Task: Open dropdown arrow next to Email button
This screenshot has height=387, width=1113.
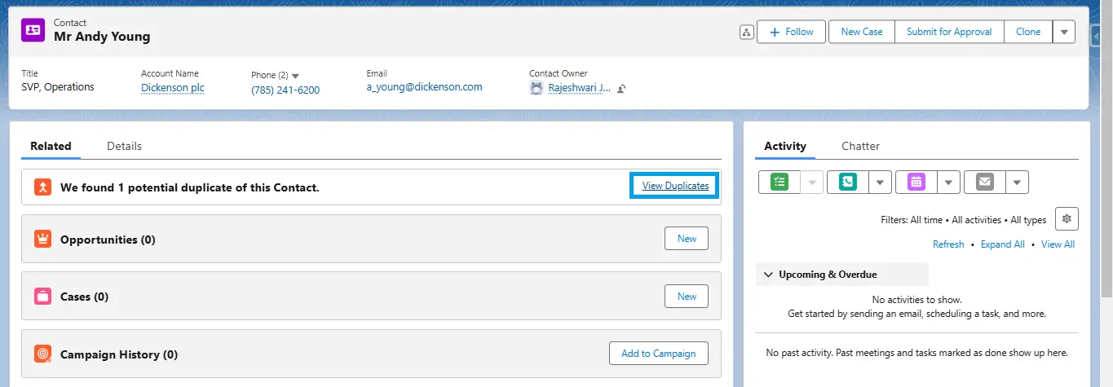Action: (1016, 183)
